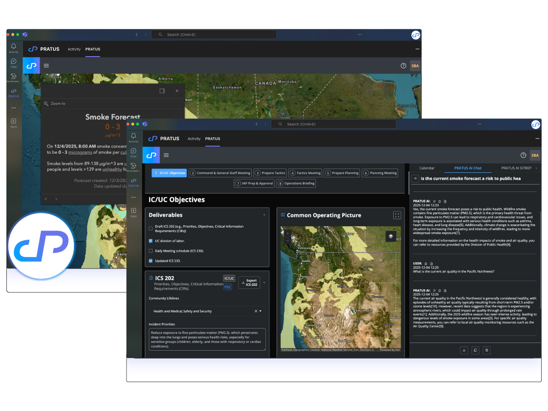Viewport: 548px width, 411px height.
Task: Uncheck the UC division of labor box
Action: pyautogui.click(x=151, y=241)
